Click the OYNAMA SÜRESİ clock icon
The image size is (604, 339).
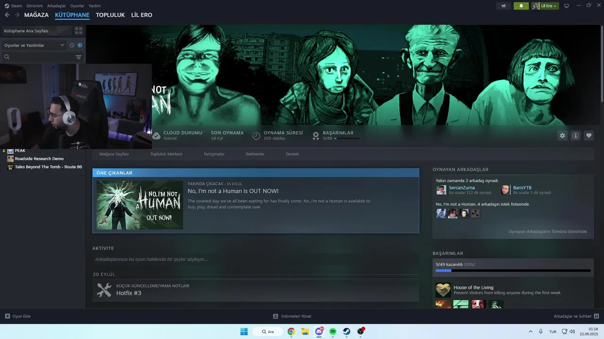coord(256,136)
